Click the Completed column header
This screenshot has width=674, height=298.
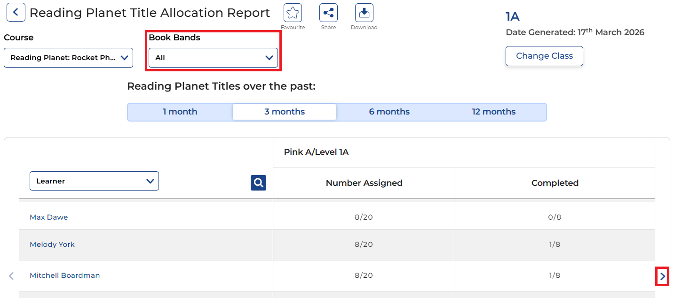[x=555, y=183]
